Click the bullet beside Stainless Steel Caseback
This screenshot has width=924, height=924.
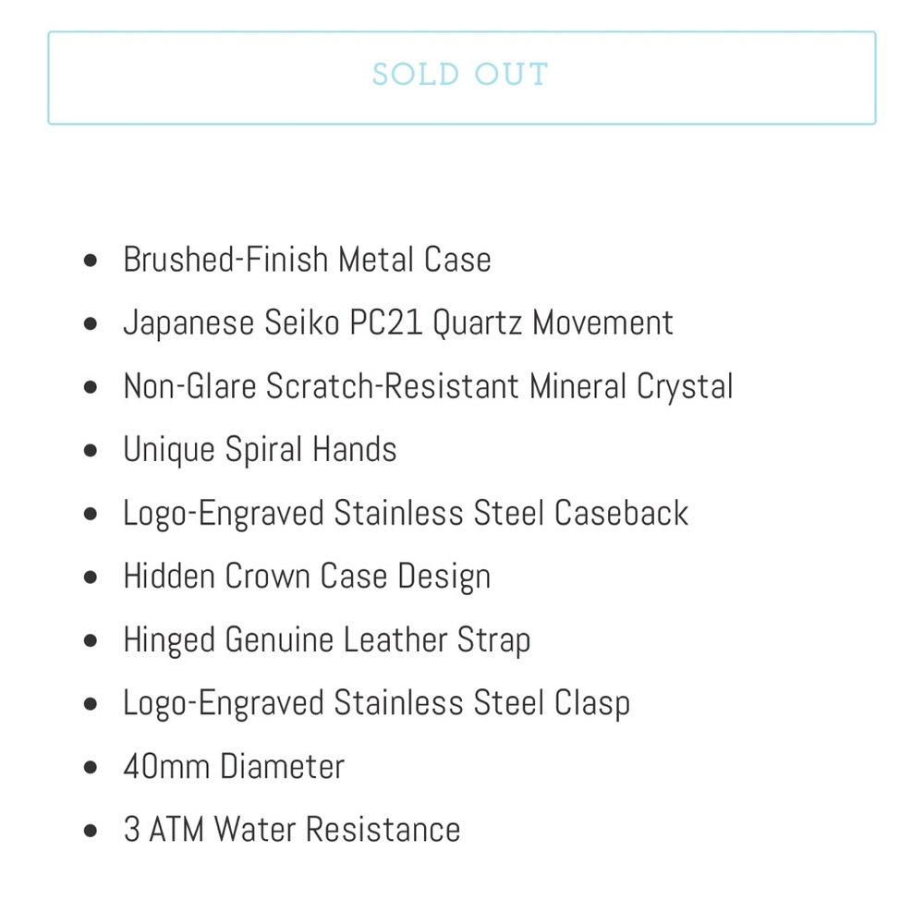tap(90, 515)
